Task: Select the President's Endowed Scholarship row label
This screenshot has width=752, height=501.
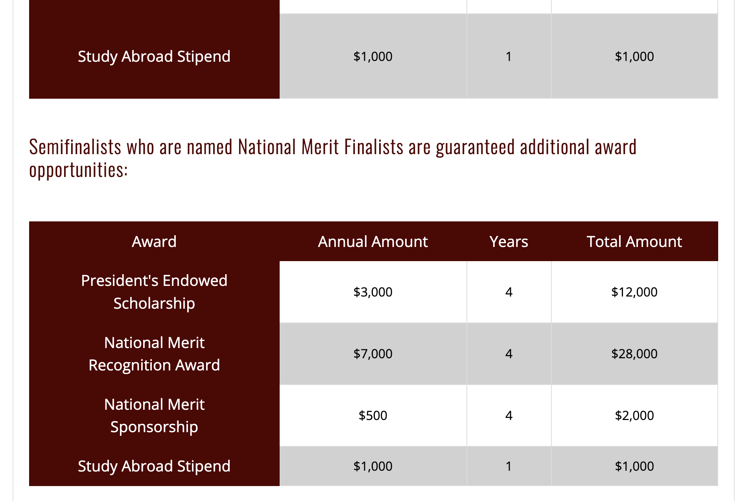Action: [x=154, y=292]
